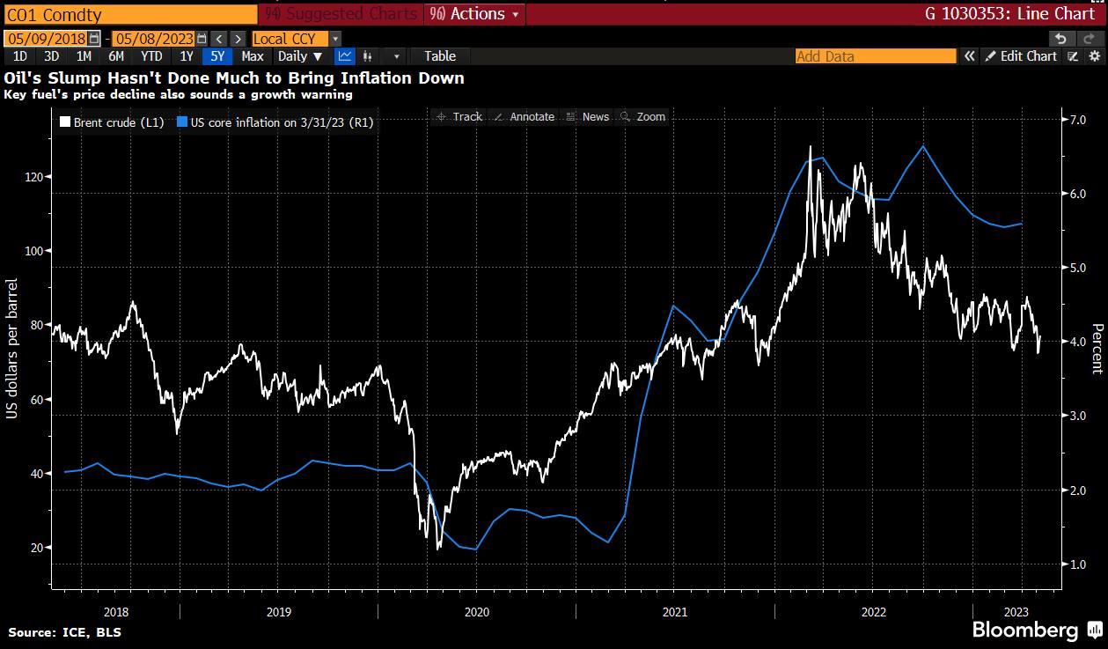Screen dimensions: 1108x649
Task: Open the end date calendar picker
Action: [x=202, y=39]
